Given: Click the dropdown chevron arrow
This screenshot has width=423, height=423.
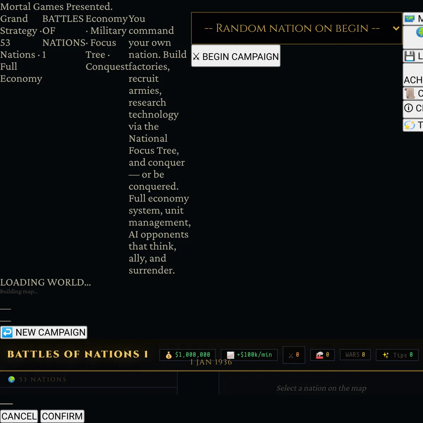Looking at the screenshot, I should tap(396, 29).
